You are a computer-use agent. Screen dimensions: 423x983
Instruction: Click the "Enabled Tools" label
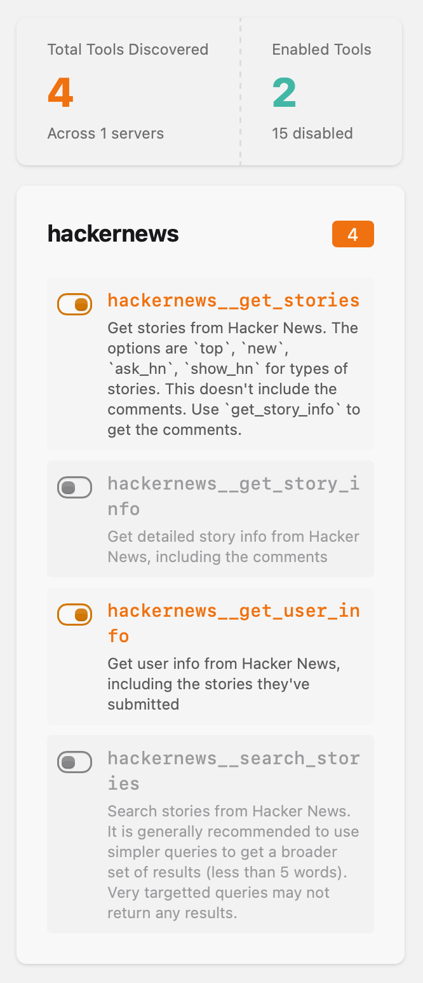click(x=321, y=50)
